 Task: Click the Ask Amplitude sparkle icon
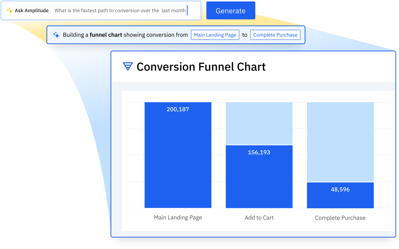tap(10, 11)
